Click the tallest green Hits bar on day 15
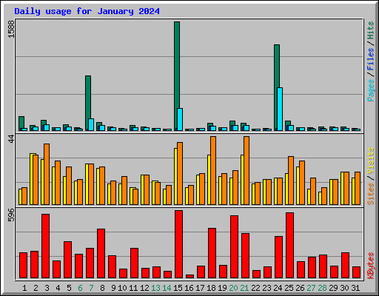 point(177,76)
